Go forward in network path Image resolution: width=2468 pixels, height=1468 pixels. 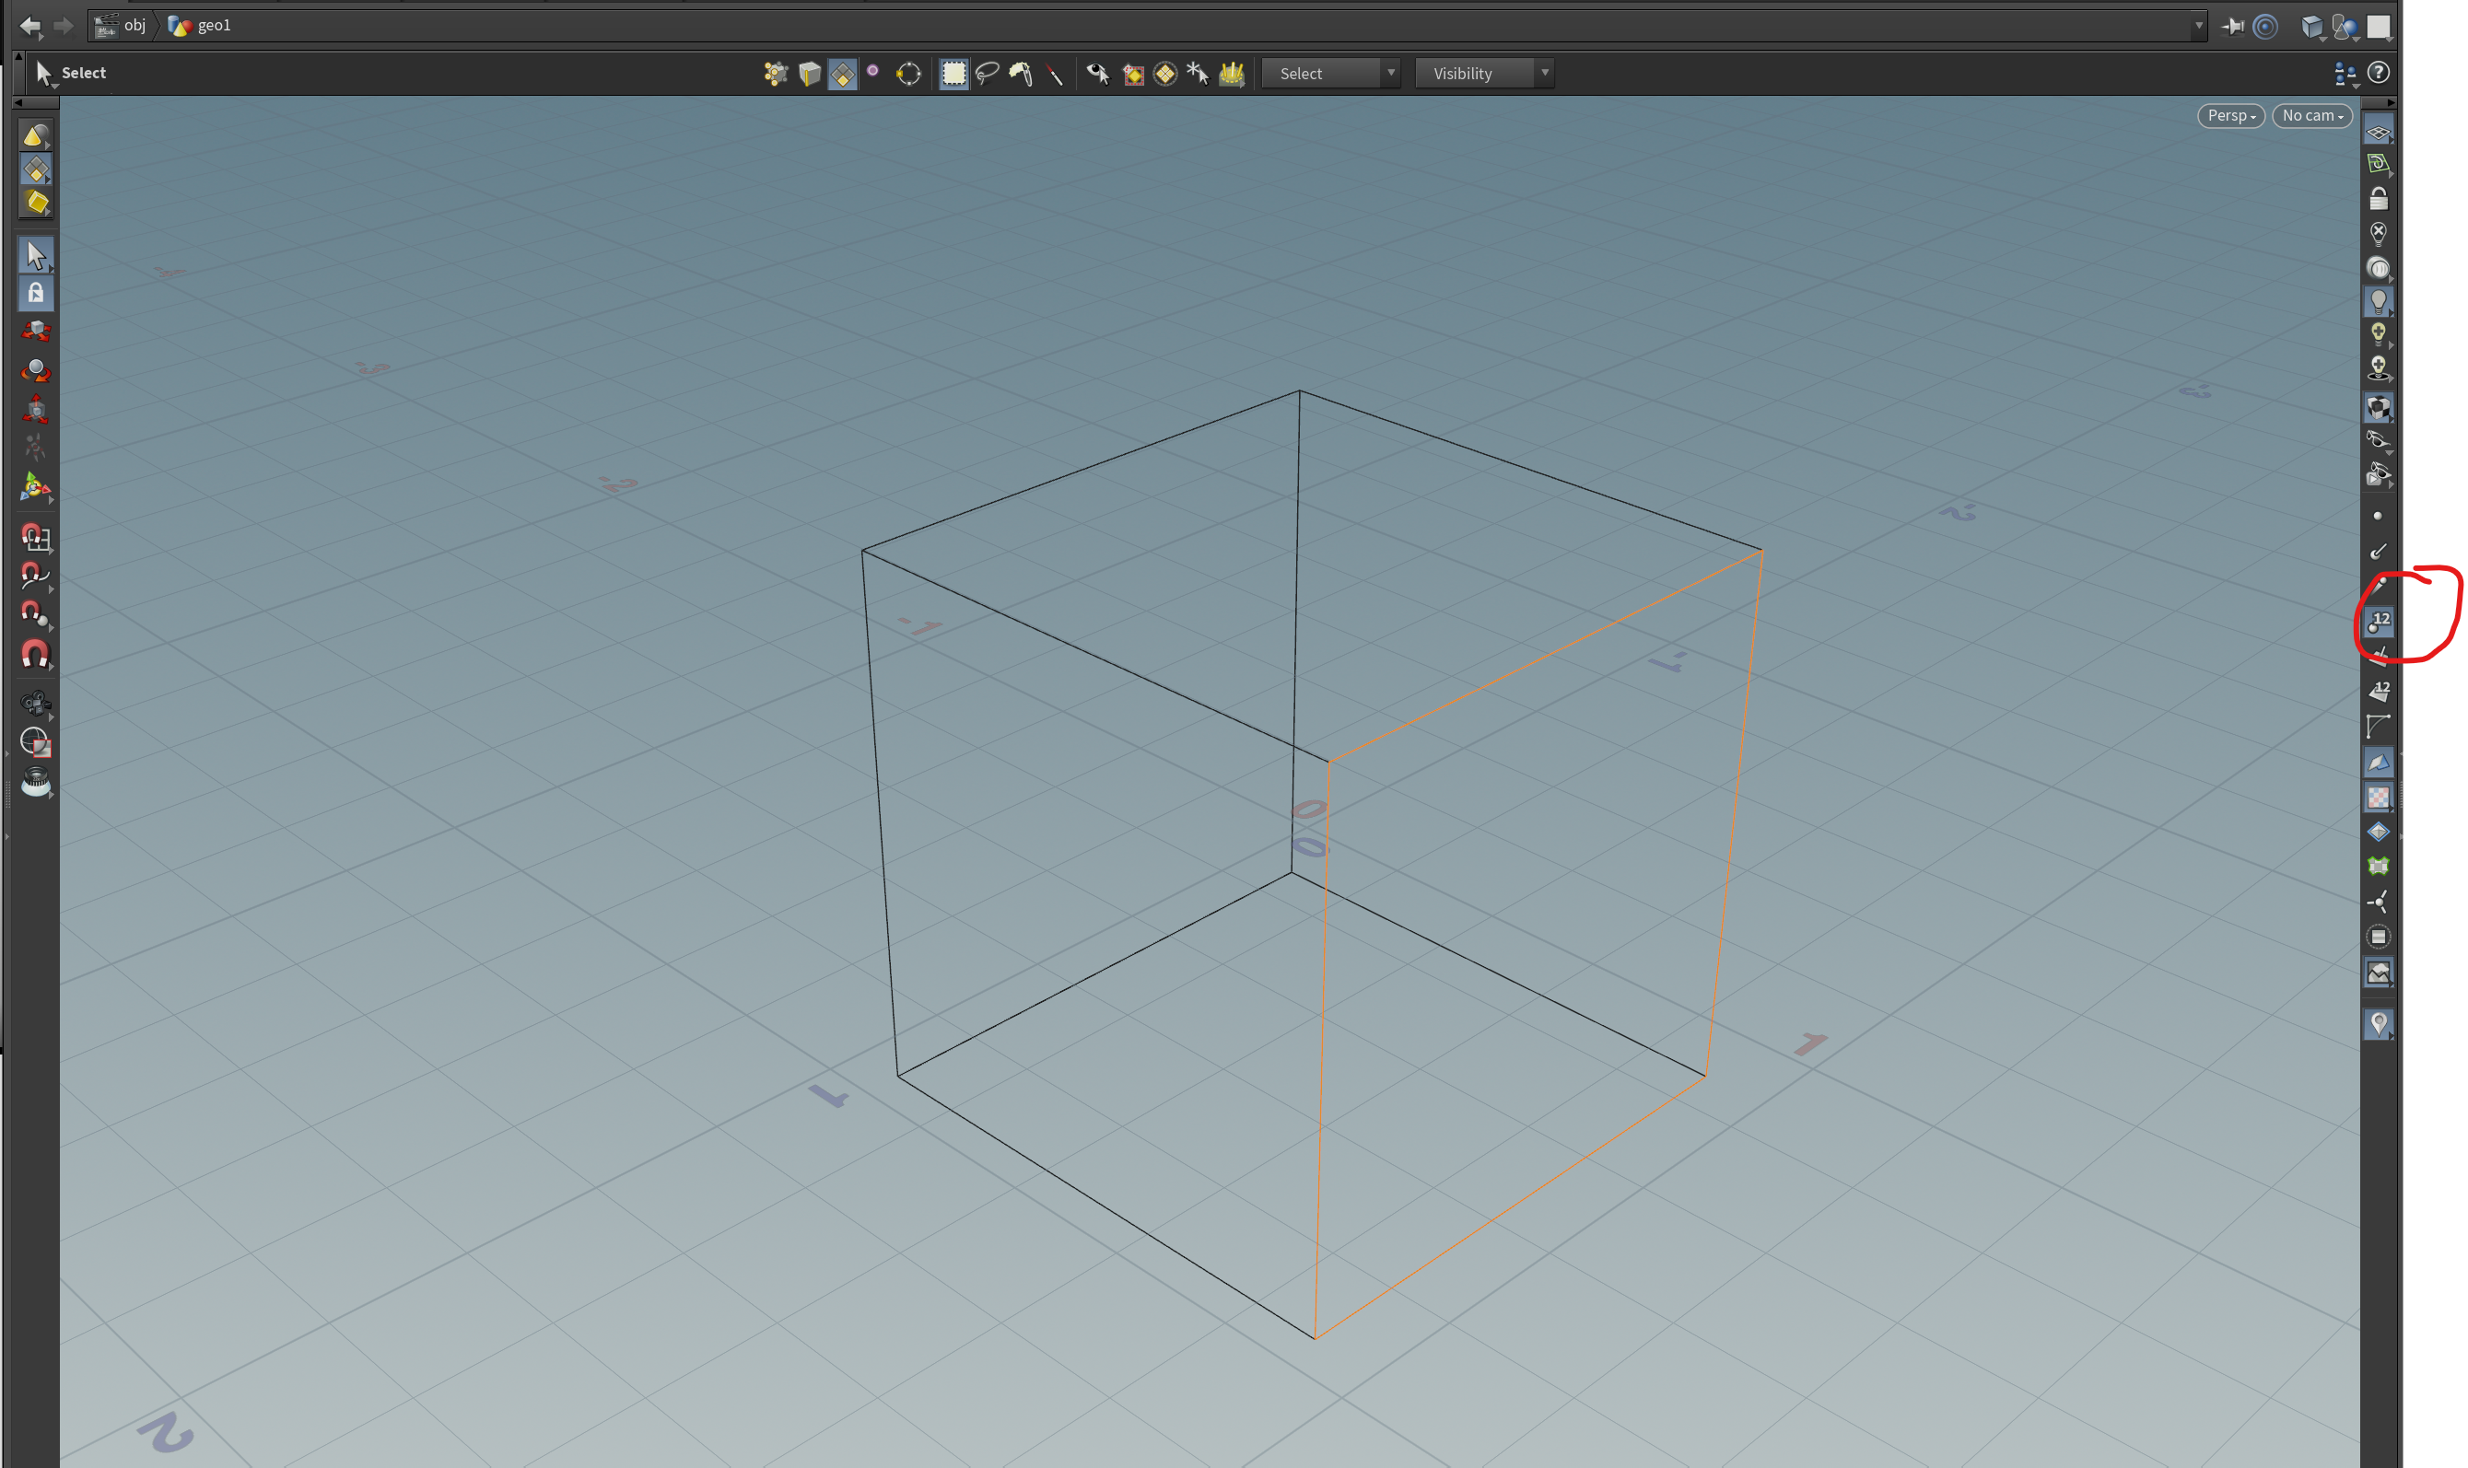64,26
